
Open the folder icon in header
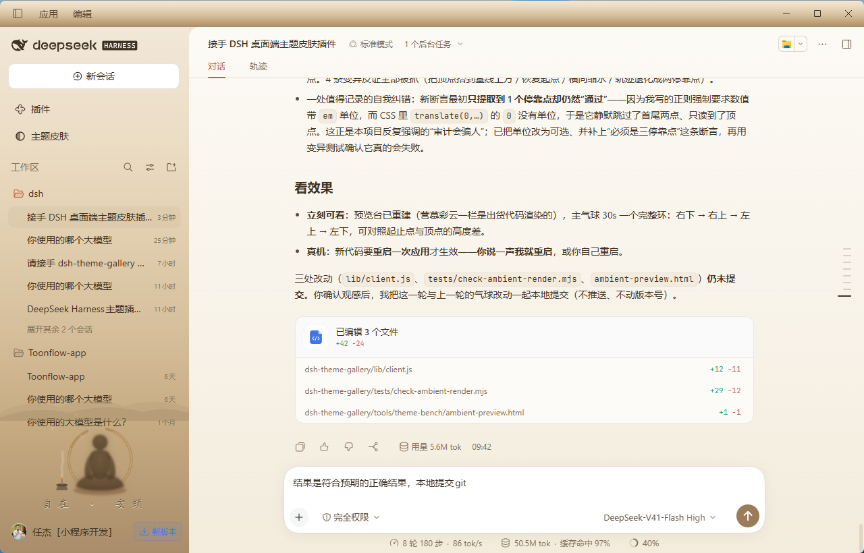pyautogui.click(x=786, y=44)
